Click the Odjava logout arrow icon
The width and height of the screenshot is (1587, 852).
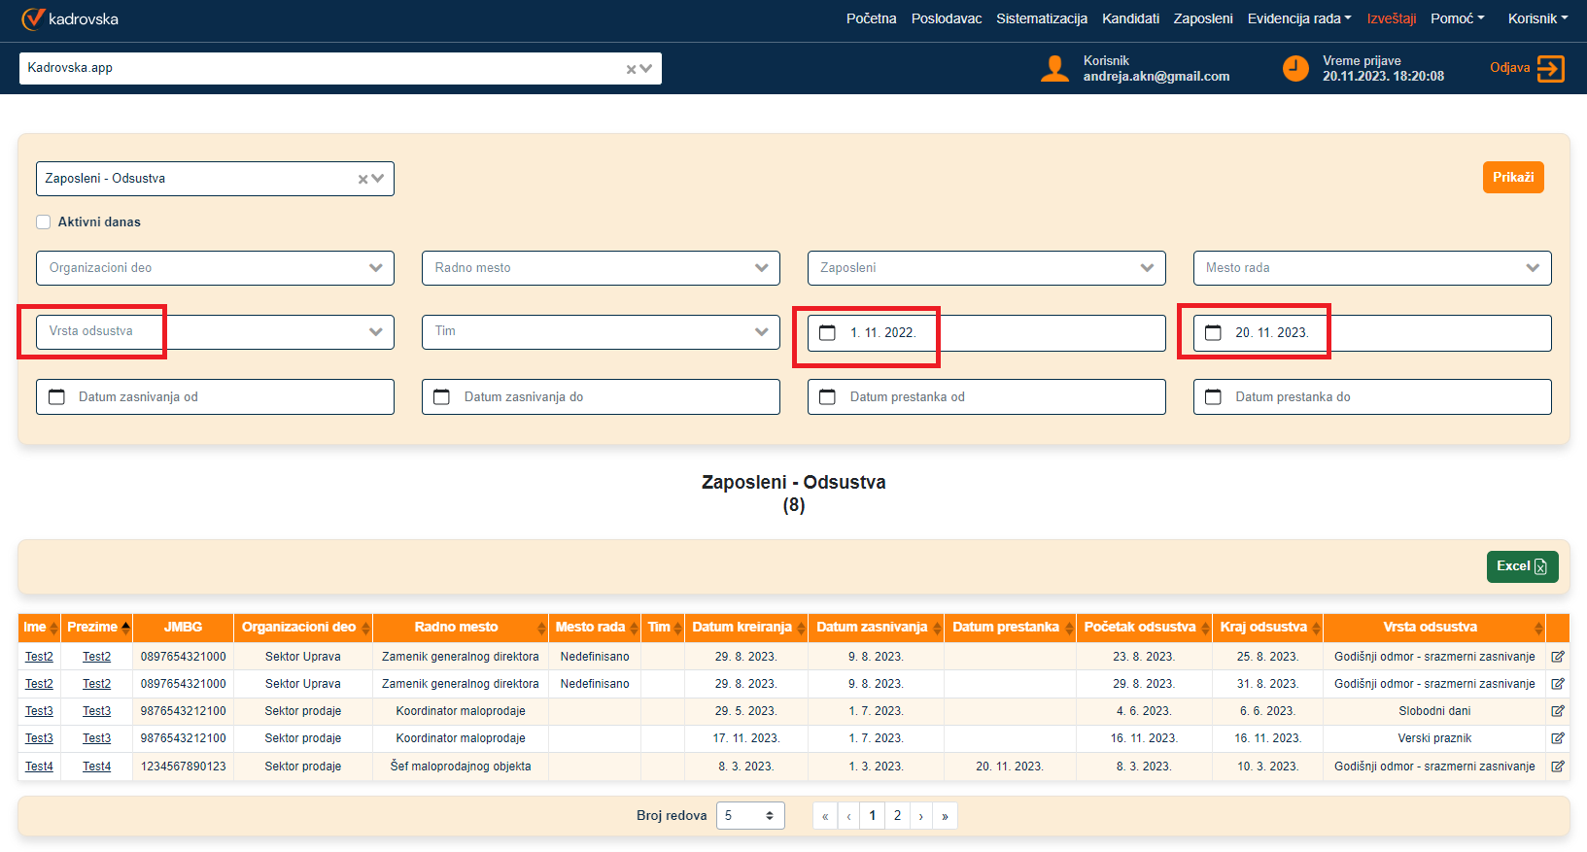1550,69
